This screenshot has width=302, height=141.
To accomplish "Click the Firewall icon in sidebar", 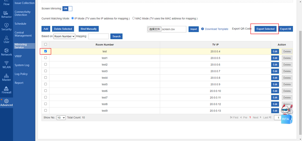I will 6,88.
